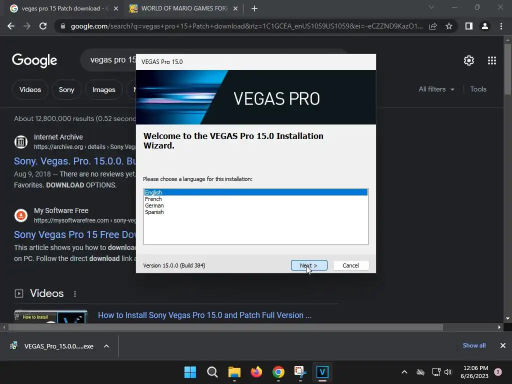Open a new Chrome tab
The width and height of the screenshot is (512, 384).
(254, 8)
